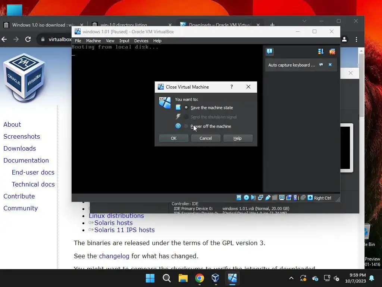
Task: Select Save the machine state radio button
Action: click(x=186, y=107)
